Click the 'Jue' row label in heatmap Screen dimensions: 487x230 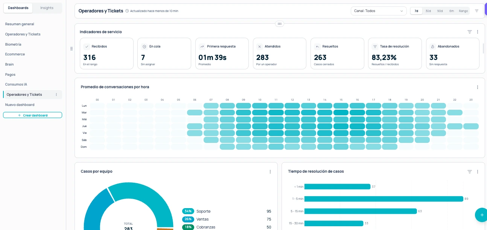click(84, 126)
